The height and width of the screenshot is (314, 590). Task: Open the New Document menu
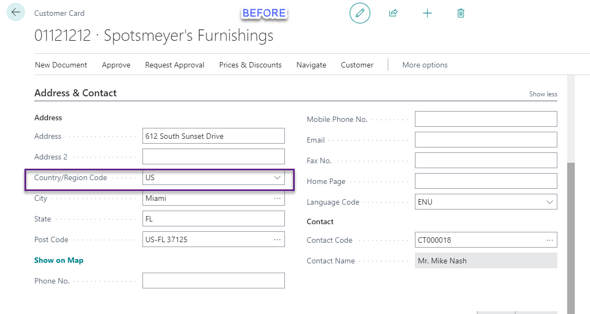61,65
